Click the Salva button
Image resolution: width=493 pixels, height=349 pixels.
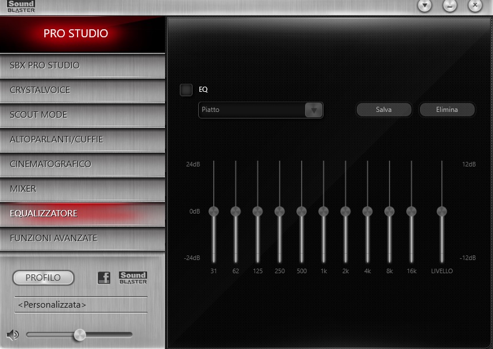(384, 110)
